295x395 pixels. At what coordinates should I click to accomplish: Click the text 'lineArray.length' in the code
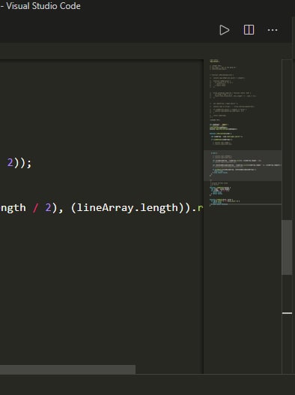(127, 208)
